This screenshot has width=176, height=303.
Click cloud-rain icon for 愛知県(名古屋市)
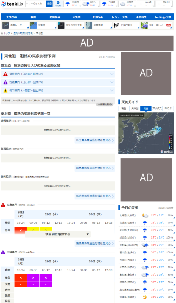pyautogui.click(x=145, y=245)
